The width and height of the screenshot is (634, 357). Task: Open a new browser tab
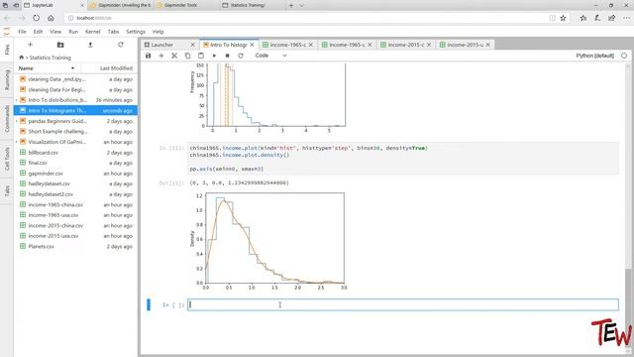tap(290, 5)
